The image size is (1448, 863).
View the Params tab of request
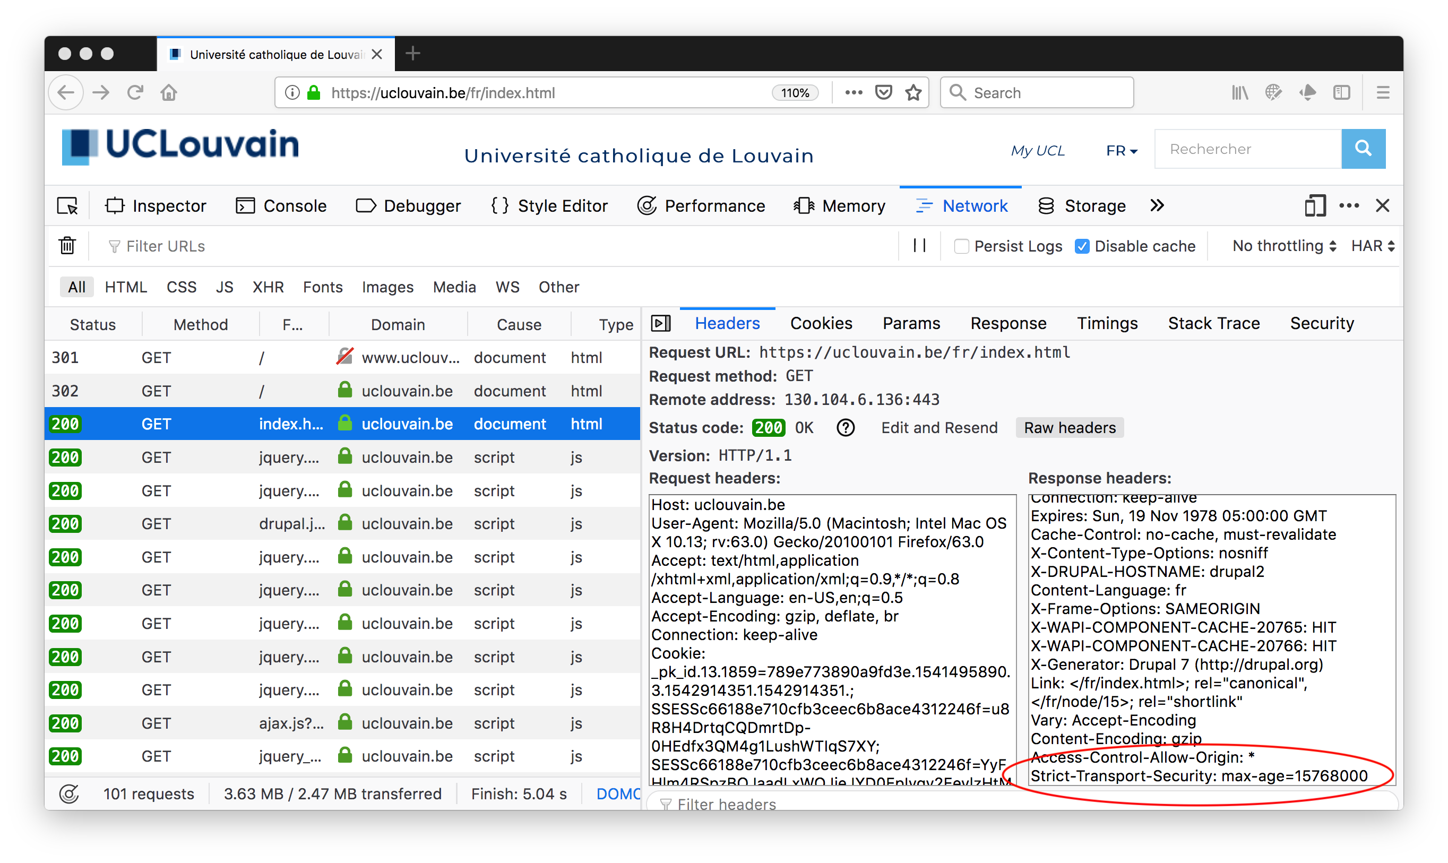point(911,323)
